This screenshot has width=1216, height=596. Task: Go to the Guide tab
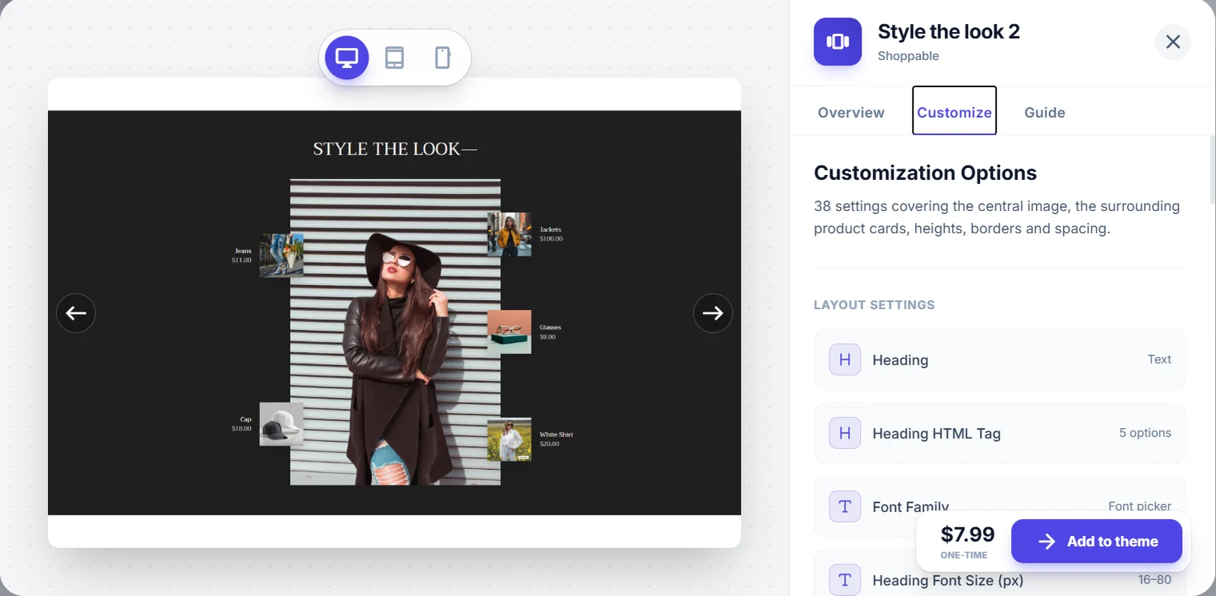click(1045, 113)
